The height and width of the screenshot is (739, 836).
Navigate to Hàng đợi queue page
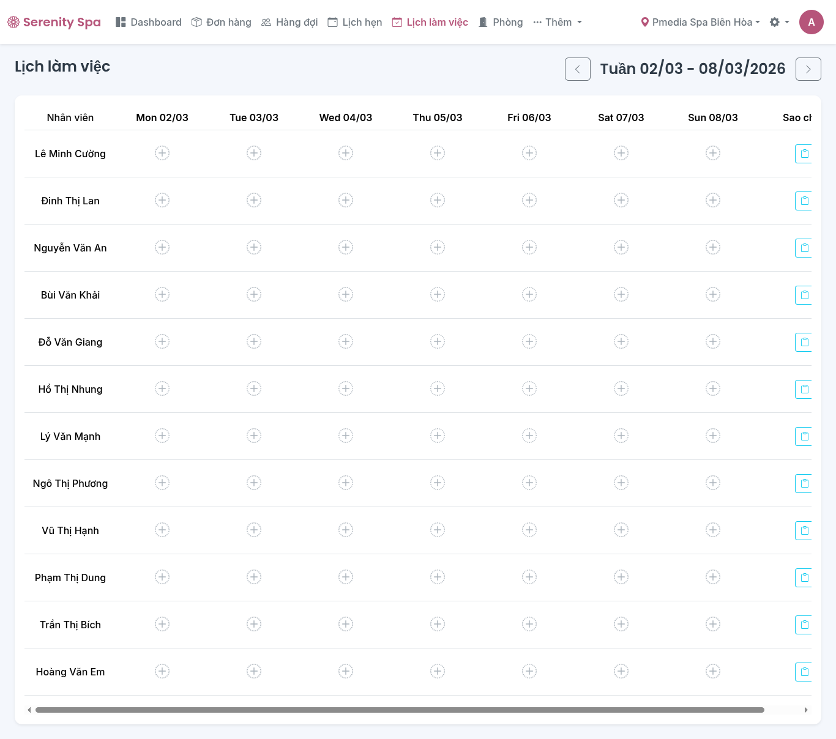289,22
